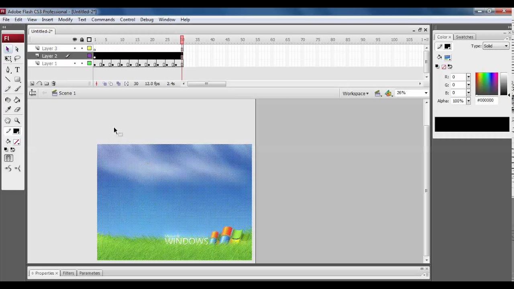The width and height of the screenshot is (514, 289).
Task: Select the Ink Bottle tool
Action: tap(8, 100)
